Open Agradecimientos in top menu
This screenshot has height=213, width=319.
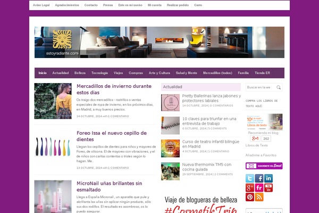(x=67, y=5)
